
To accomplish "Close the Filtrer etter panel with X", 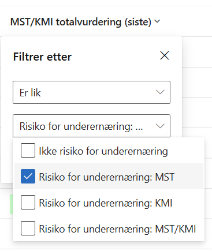I will pyautogui.click(x=165, y=55).
